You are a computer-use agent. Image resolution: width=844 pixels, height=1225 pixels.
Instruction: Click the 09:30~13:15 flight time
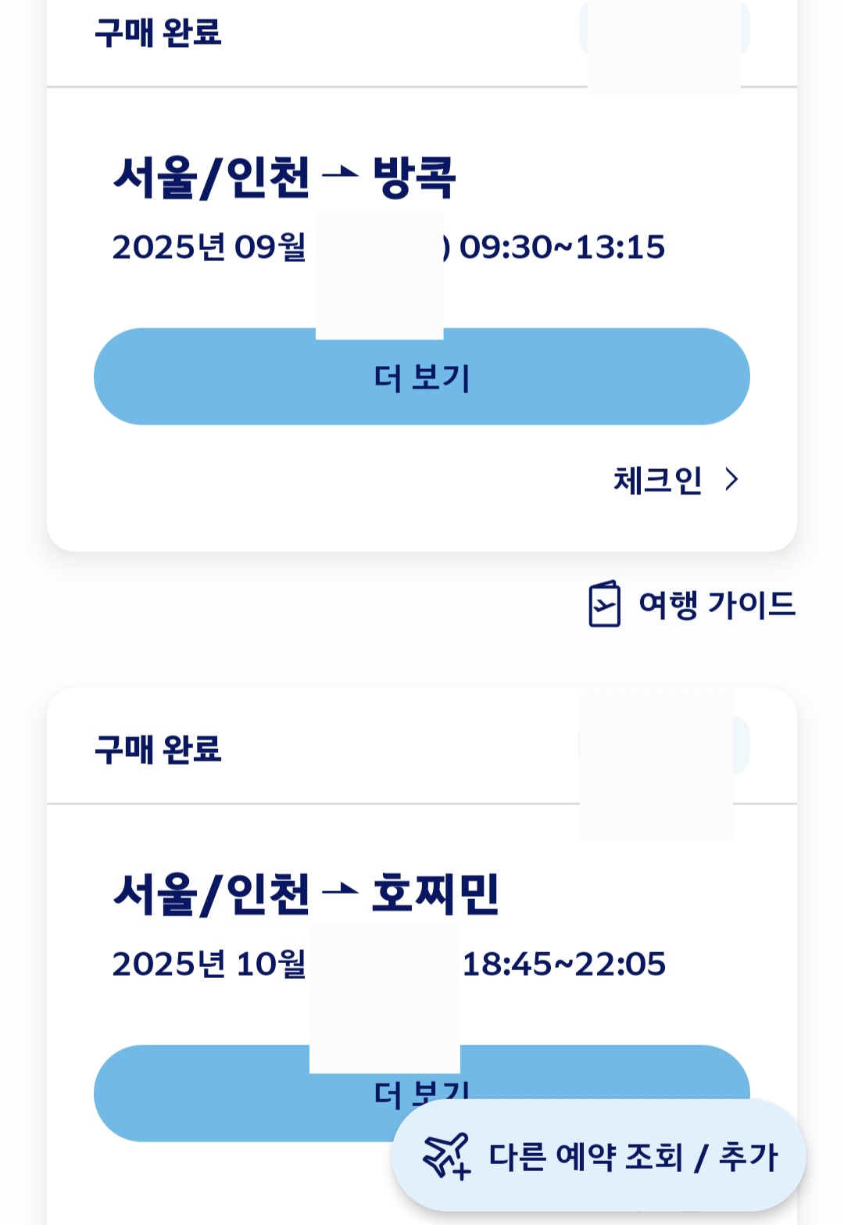pyautogui.click(x=562, y=247)
